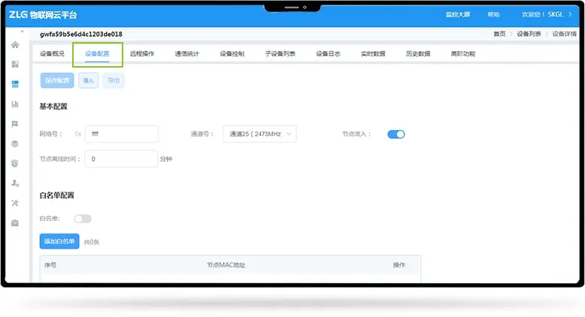The height and width of the screenshot is (317, 585).
Task: Open the bar chart statistics sidebar icon
Action: 15,104
